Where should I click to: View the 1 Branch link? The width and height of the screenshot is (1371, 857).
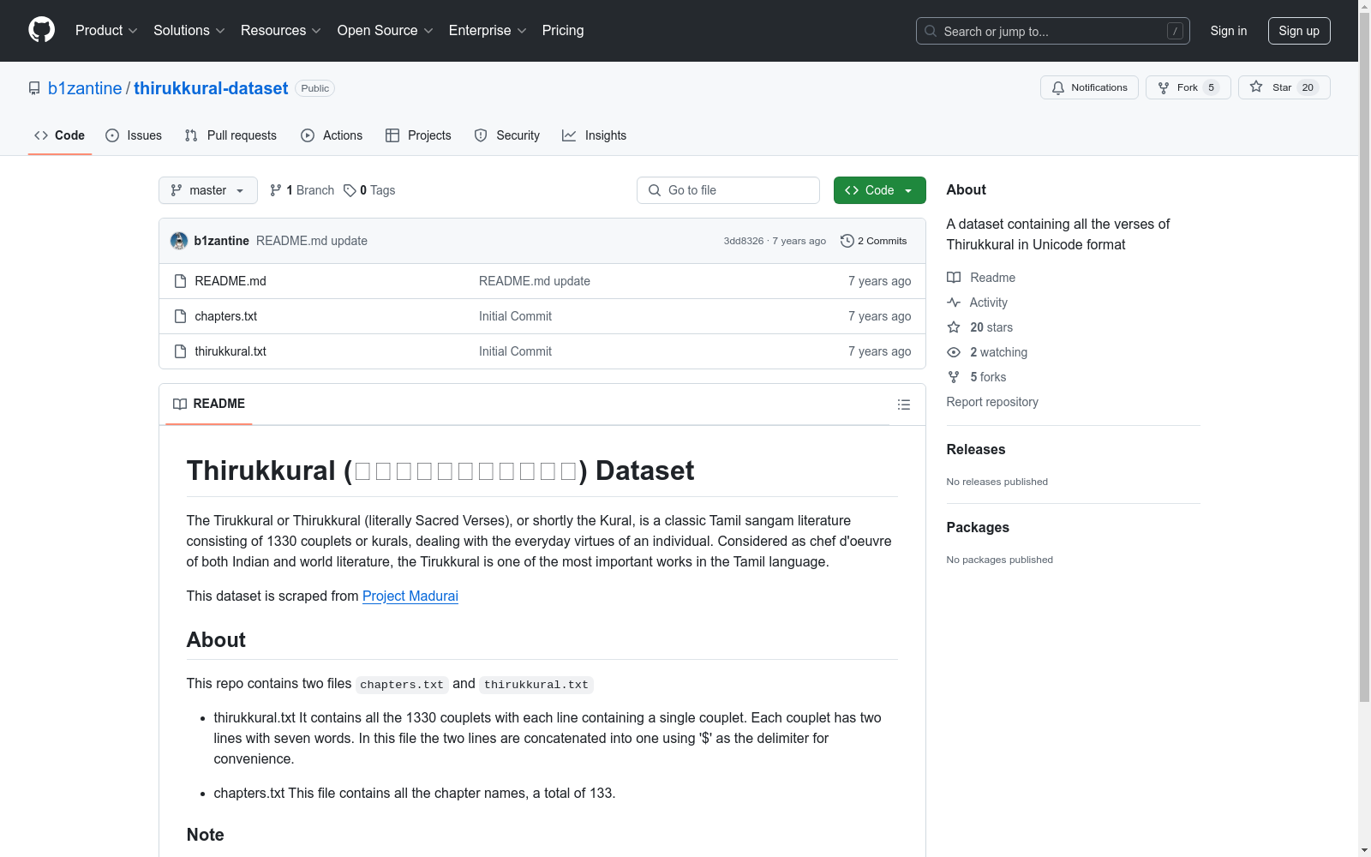(x=302, y=190)
